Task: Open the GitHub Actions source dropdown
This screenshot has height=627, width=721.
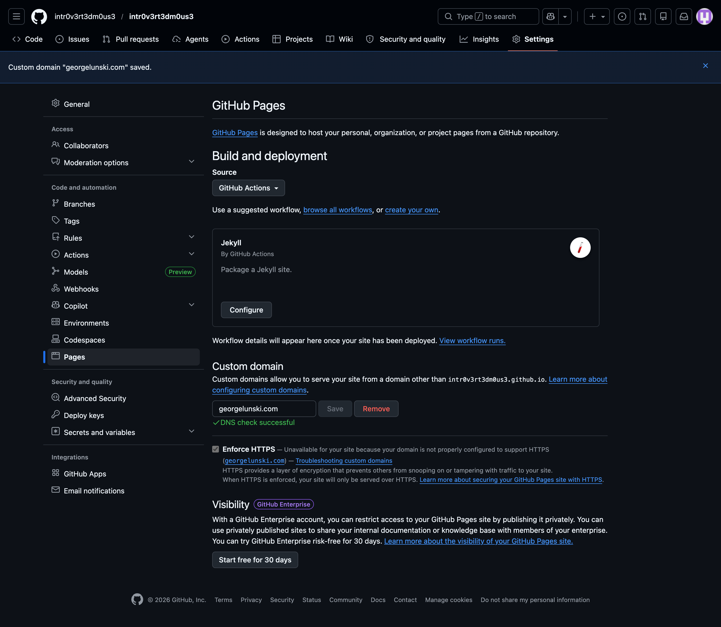Action: click(248, 188)
